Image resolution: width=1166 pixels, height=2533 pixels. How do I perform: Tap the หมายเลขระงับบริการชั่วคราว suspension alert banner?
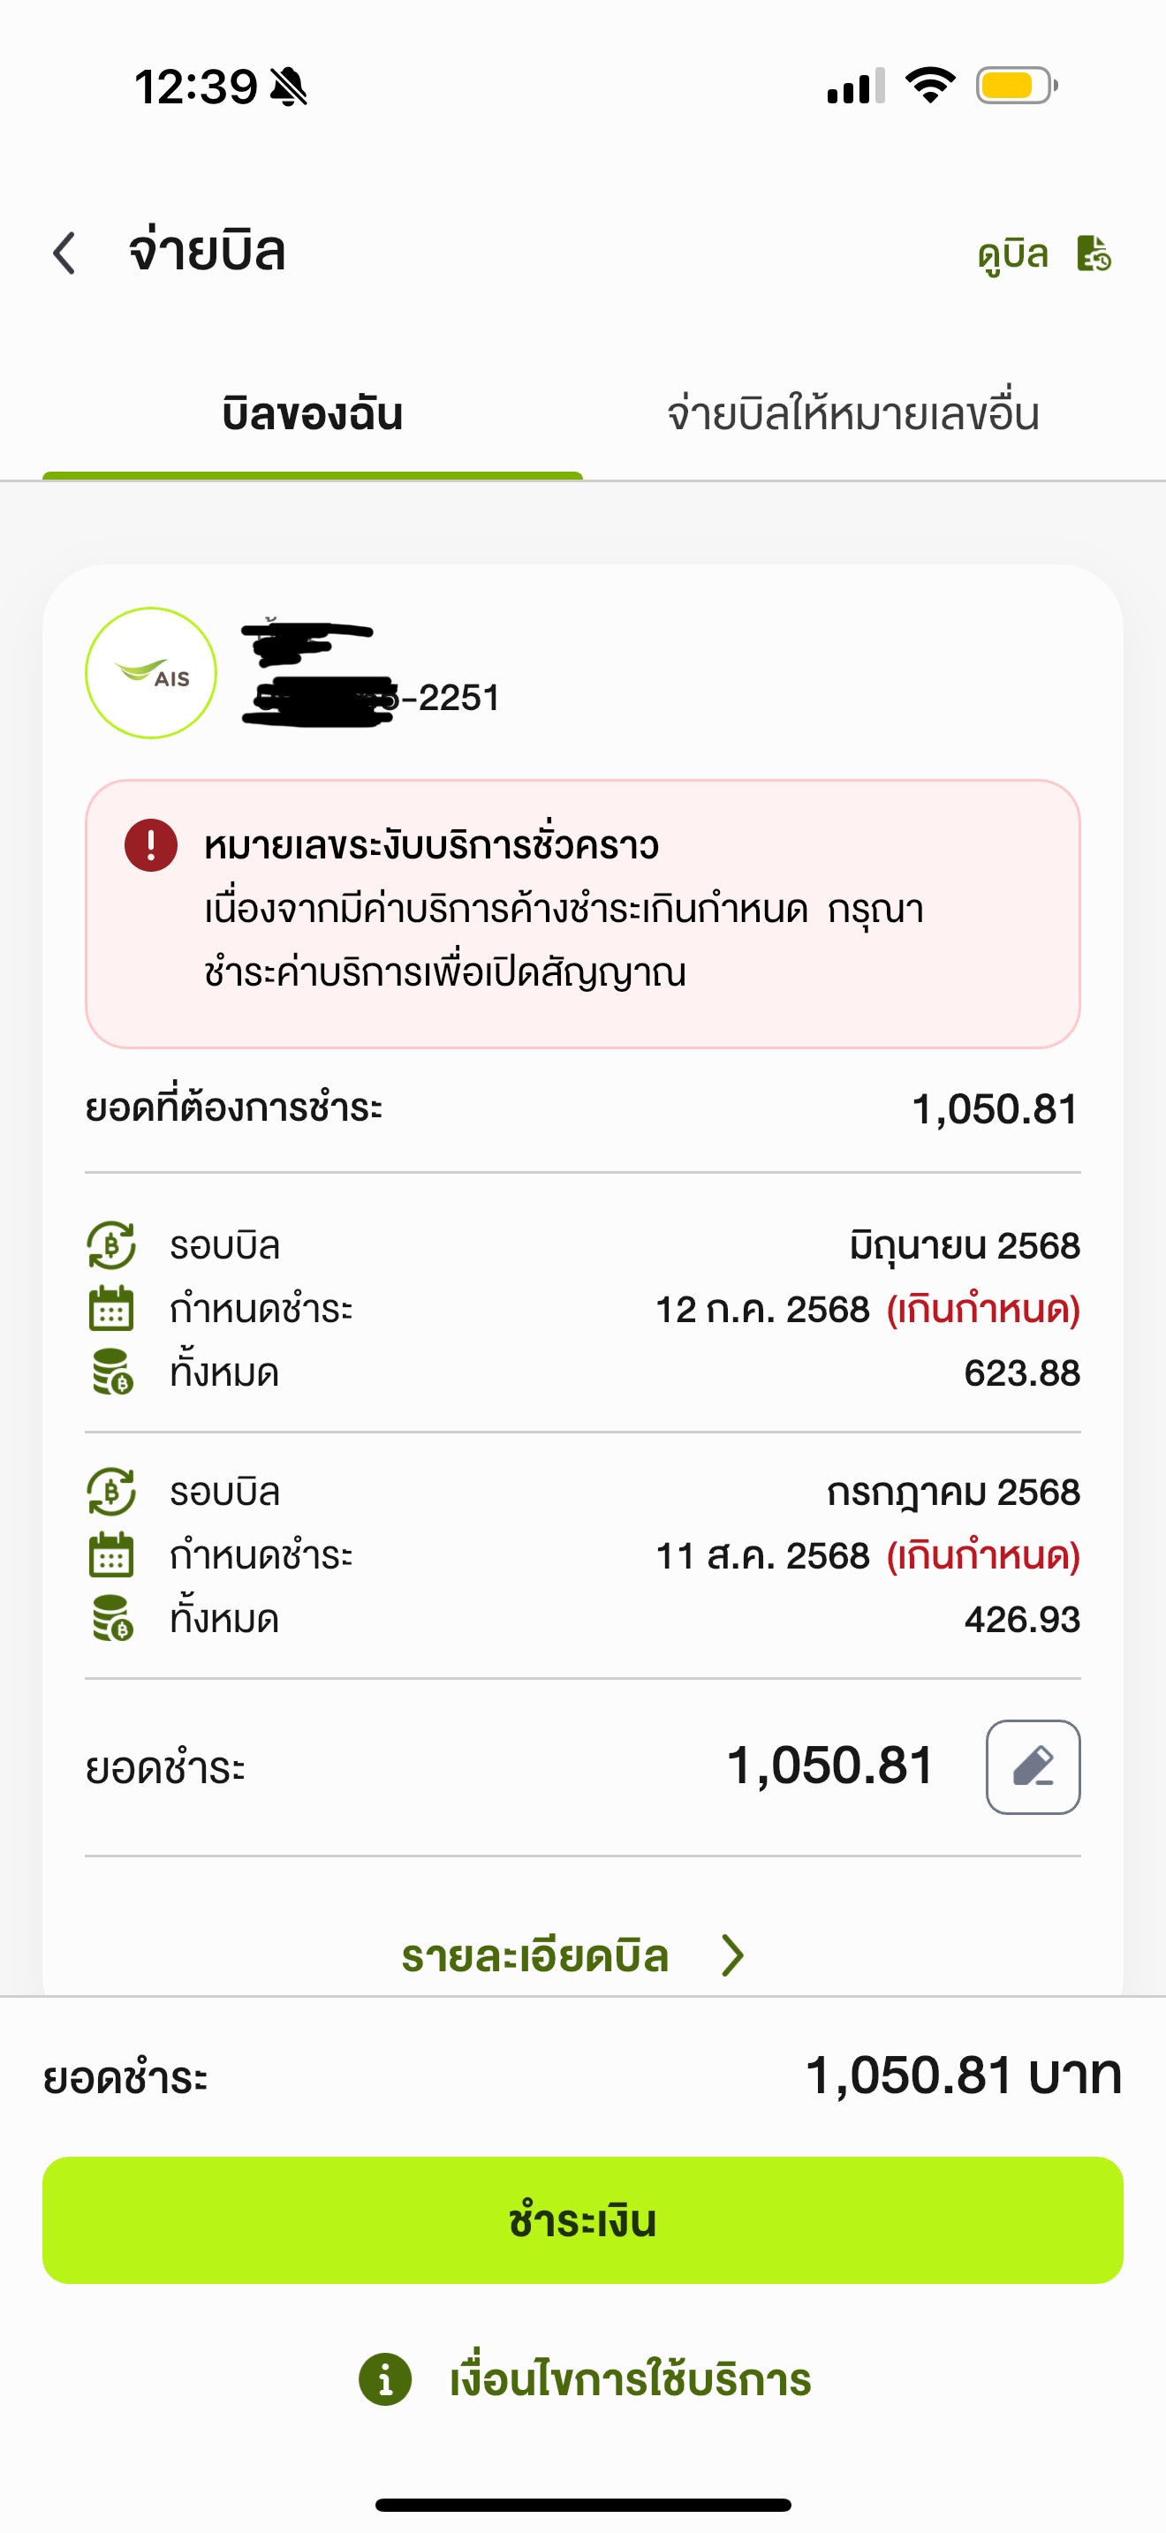583,913
